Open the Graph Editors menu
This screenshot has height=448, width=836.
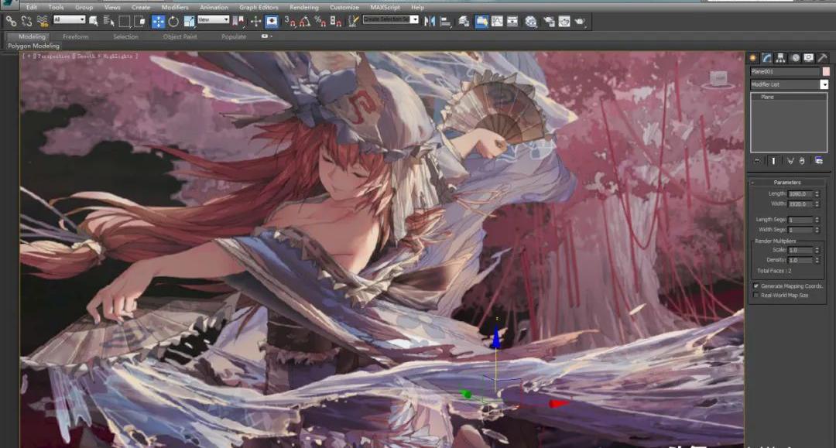[259, 8]
